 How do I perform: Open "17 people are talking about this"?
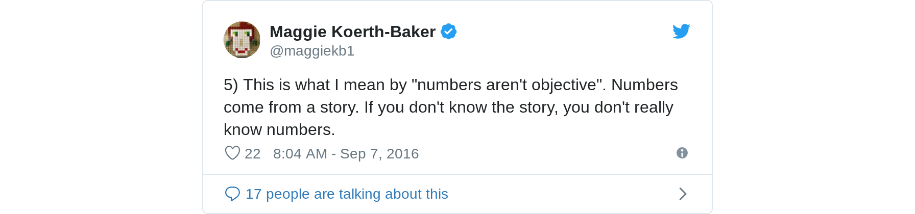[347, 194]
